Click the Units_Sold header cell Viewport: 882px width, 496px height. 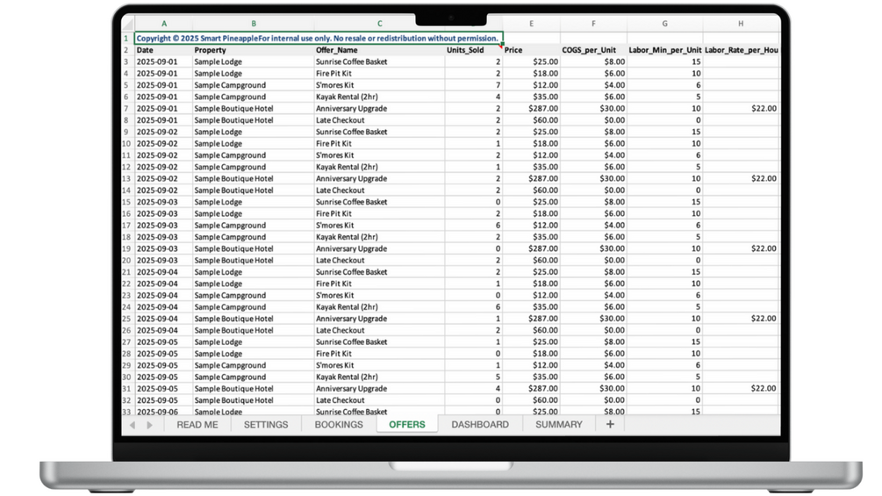point(474,50)
